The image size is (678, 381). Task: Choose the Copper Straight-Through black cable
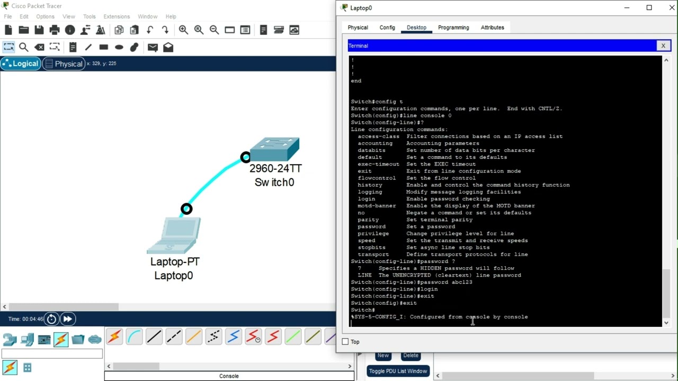tap(154, 337)
